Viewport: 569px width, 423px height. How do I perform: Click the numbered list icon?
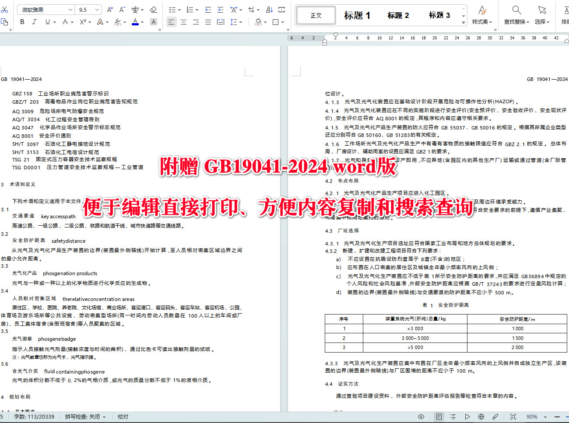(x=190, y=10)
